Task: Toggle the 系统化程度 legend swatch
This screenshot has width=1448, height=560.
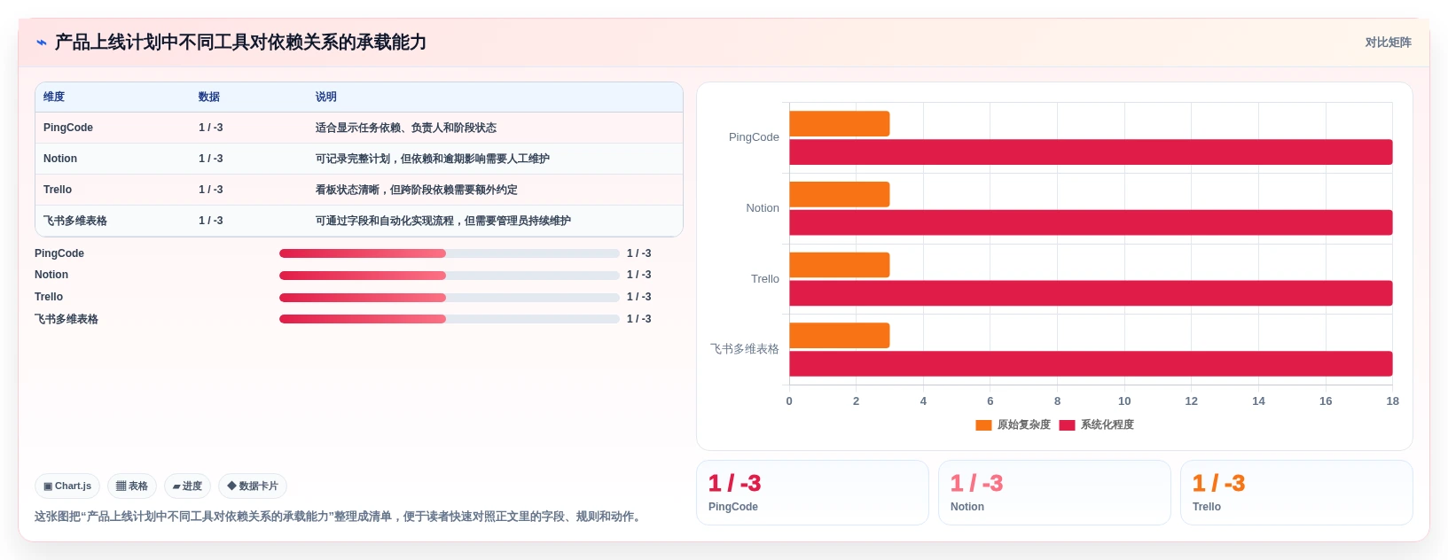Action: (x=1067, y=425)
